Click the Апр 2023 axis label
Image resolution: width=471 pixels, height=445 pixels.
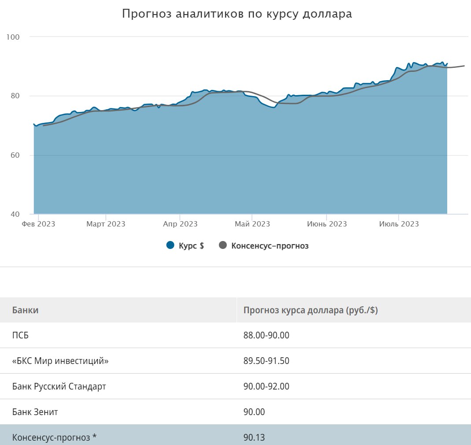click(180, 224)
